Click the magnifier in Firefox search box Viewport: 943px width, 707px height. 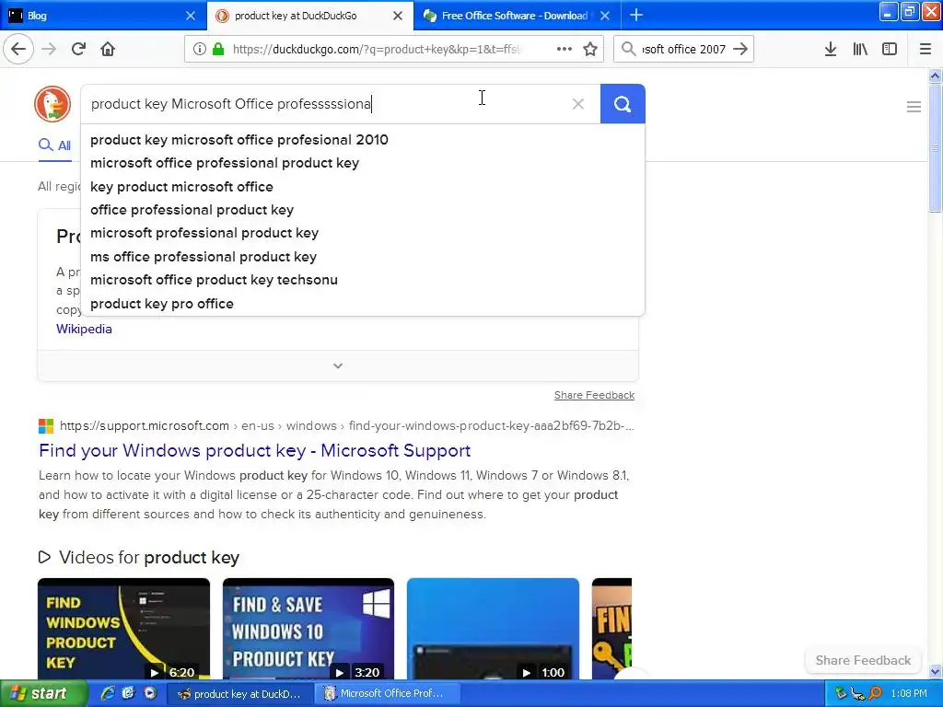[x=628, y=49]
